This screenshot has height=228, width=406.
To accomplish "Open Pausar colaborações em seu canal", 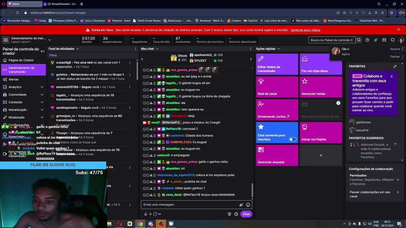I will 374,194.
